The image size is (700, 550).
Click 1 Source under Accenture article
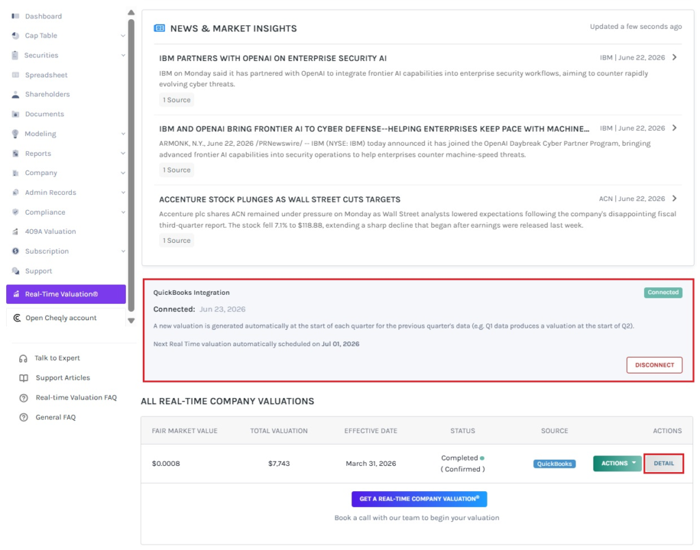click(177, 240)
